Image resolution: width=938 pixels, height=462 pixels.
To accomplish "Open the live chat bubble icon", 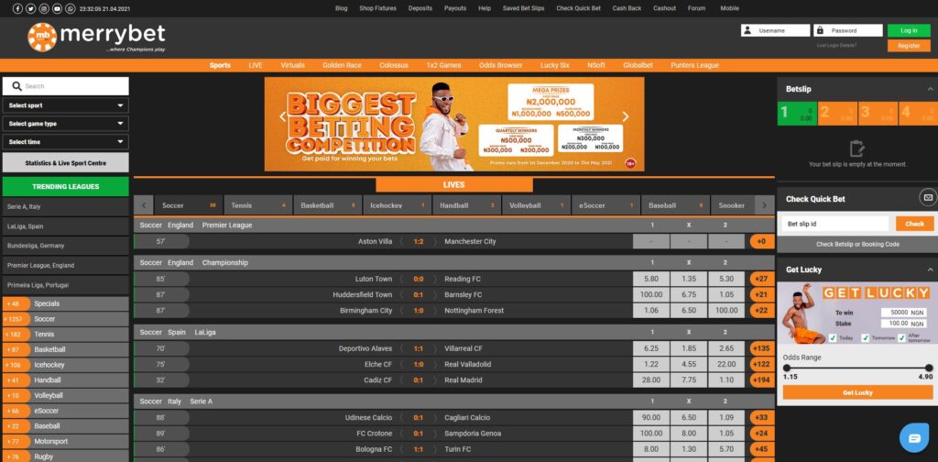I will point(915,438).
